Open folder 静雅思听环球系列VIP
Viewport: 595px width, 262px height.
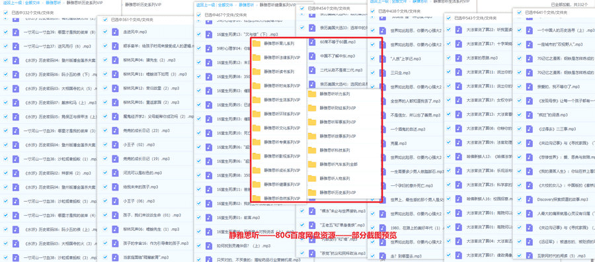pyautogui.click(x=282, y=114)
